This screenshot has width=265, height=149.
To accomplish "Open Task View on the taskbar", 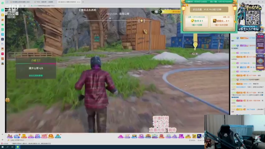I will 12,147.
